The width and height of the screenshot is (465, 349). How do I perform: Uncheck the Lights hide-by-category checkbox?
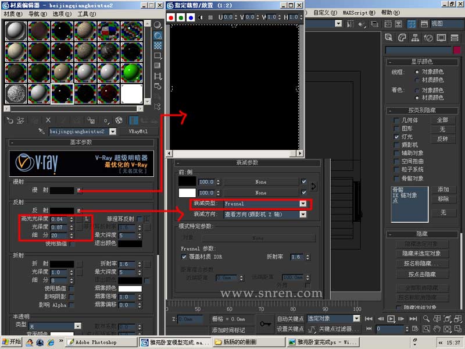click(396, 137)
